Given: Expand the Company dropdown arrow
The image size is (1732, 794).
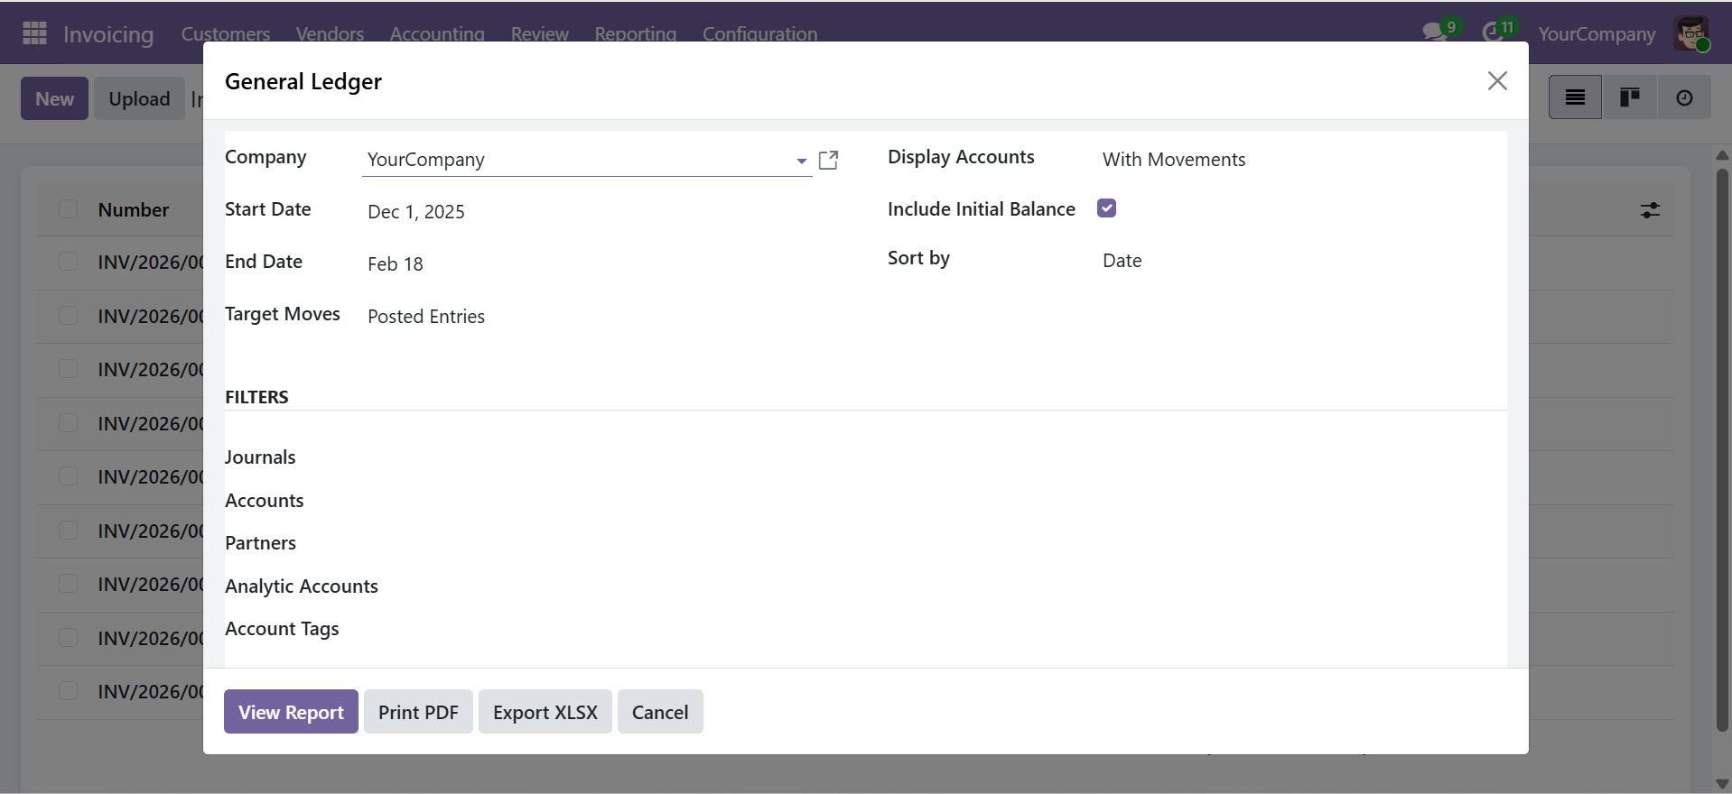Looking at the screenshot, I should (801, 161).
